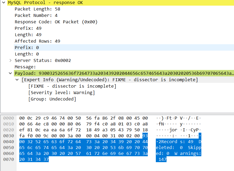Image resolution: width=234 pixels, height=171 pixels.
Task: Select the Prefix: 0 row
Action: click(124, 47)
